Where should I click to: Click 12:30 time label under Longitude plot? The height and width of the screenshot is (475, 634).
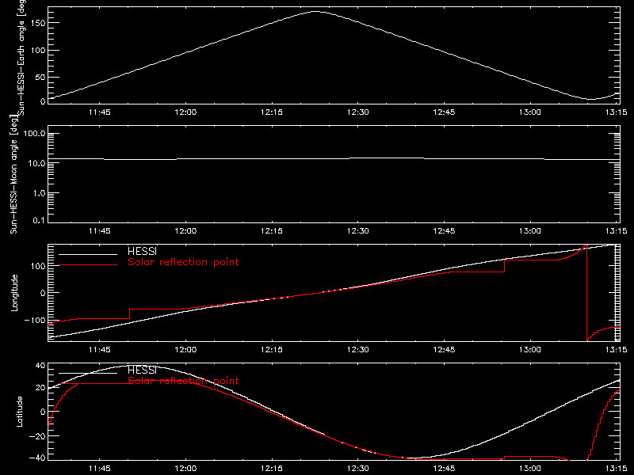click(x=358, y=349)
